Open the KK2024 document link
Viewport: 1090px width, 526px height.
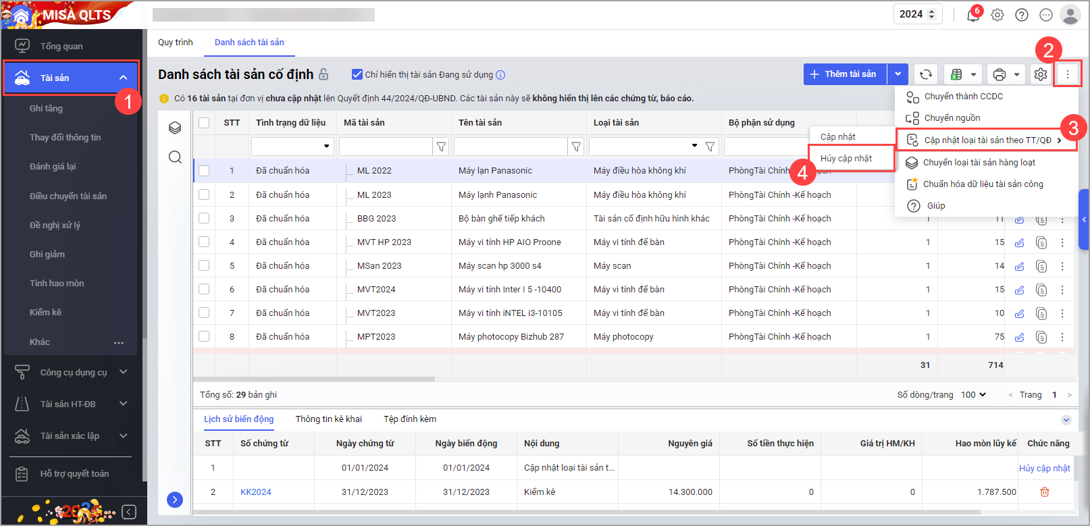pos(255,492)
